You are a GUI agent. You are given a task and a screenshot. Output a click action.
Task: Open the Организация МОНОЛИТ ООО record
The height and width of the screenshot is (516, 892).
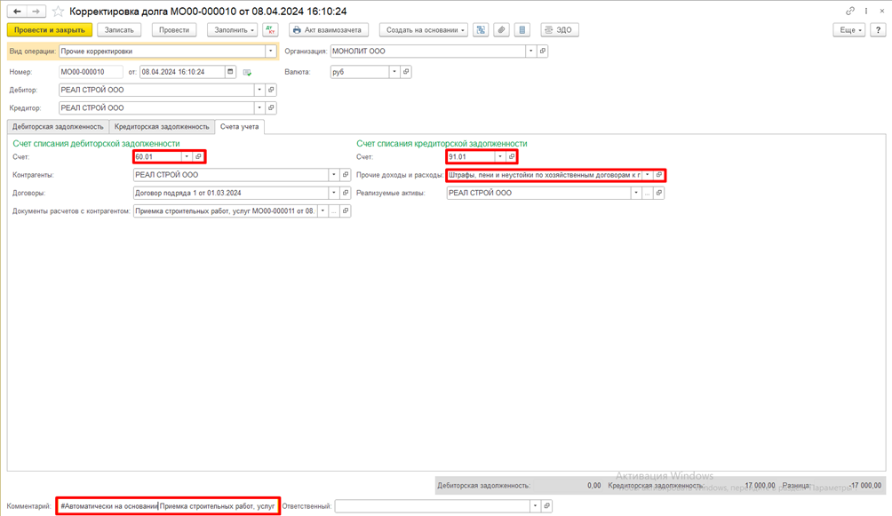543,52
